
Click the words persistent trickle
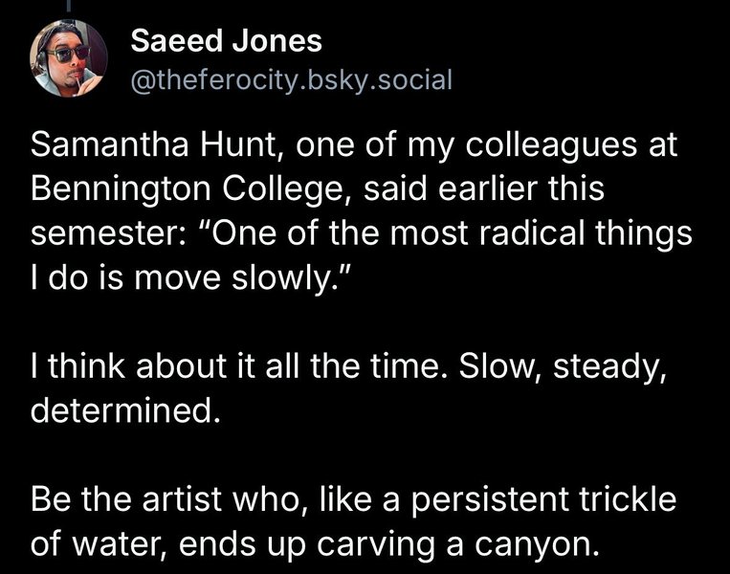[x=543, y=500]
